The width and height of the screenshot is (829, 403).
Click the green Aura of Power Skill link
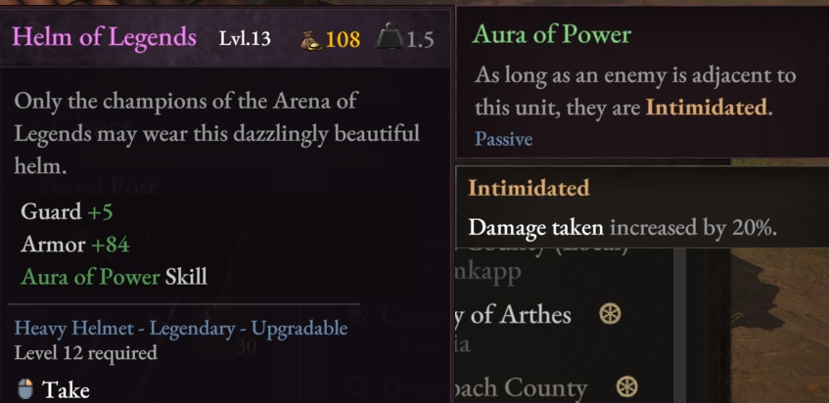point(89,276)
